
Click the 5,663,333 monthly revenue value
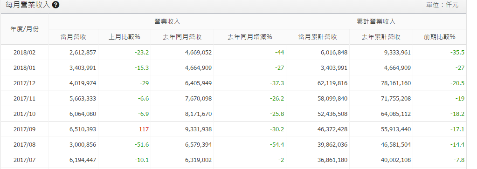coord(83,99)
